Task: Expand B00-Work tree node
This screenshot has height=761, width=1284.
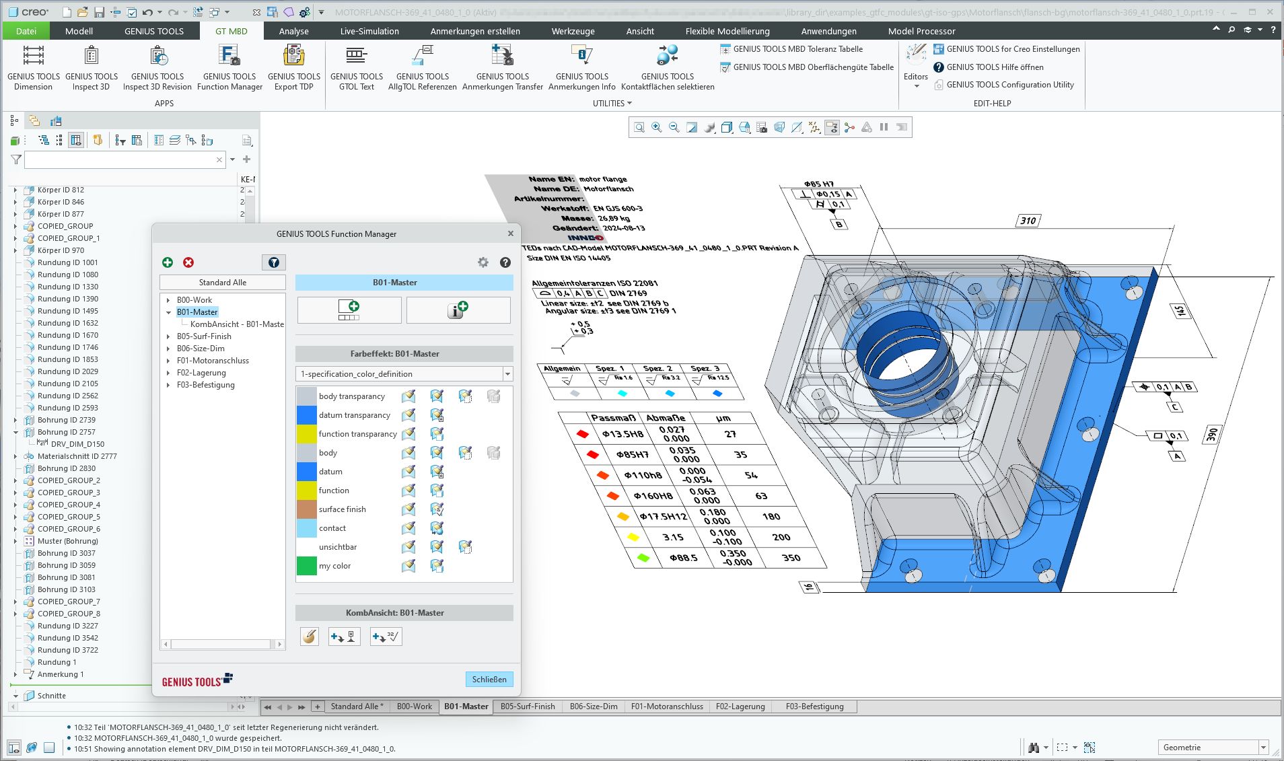Action: [x=169, y=300]
